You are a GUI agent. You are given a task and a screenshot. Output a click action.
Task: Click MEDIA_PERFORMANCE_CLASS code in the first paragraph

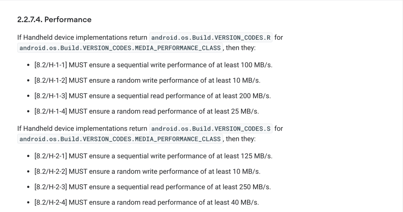tap(120, 48)
